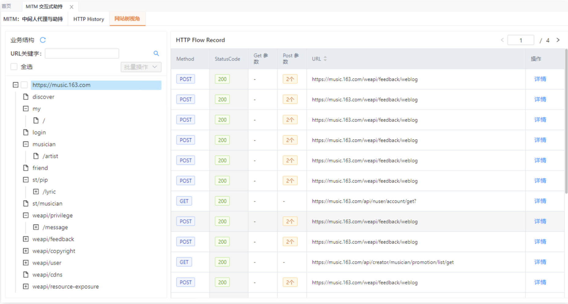Expand the weapi/feedback tree node
This screenshot has height=304, width=568.
point(26,239)
